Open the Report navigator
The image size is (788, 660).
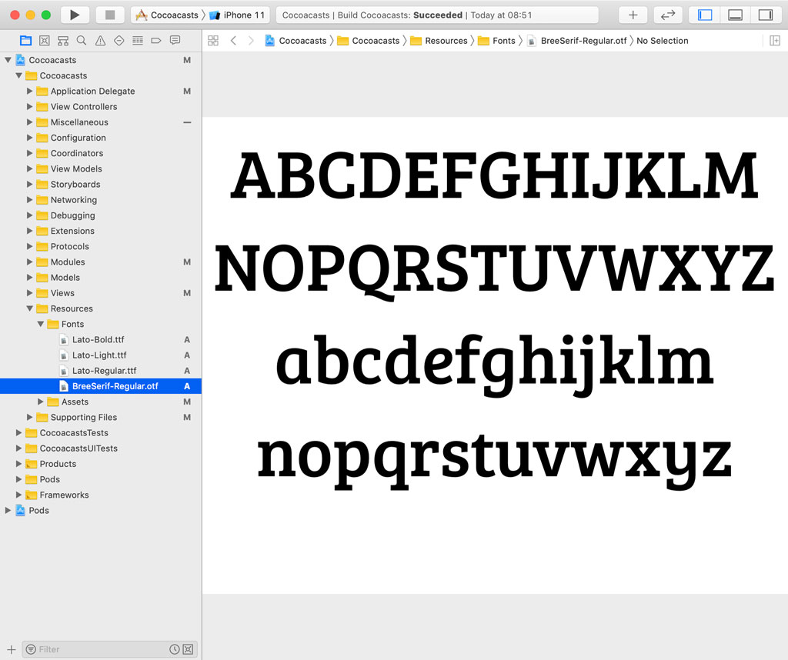tap(175, 41)
